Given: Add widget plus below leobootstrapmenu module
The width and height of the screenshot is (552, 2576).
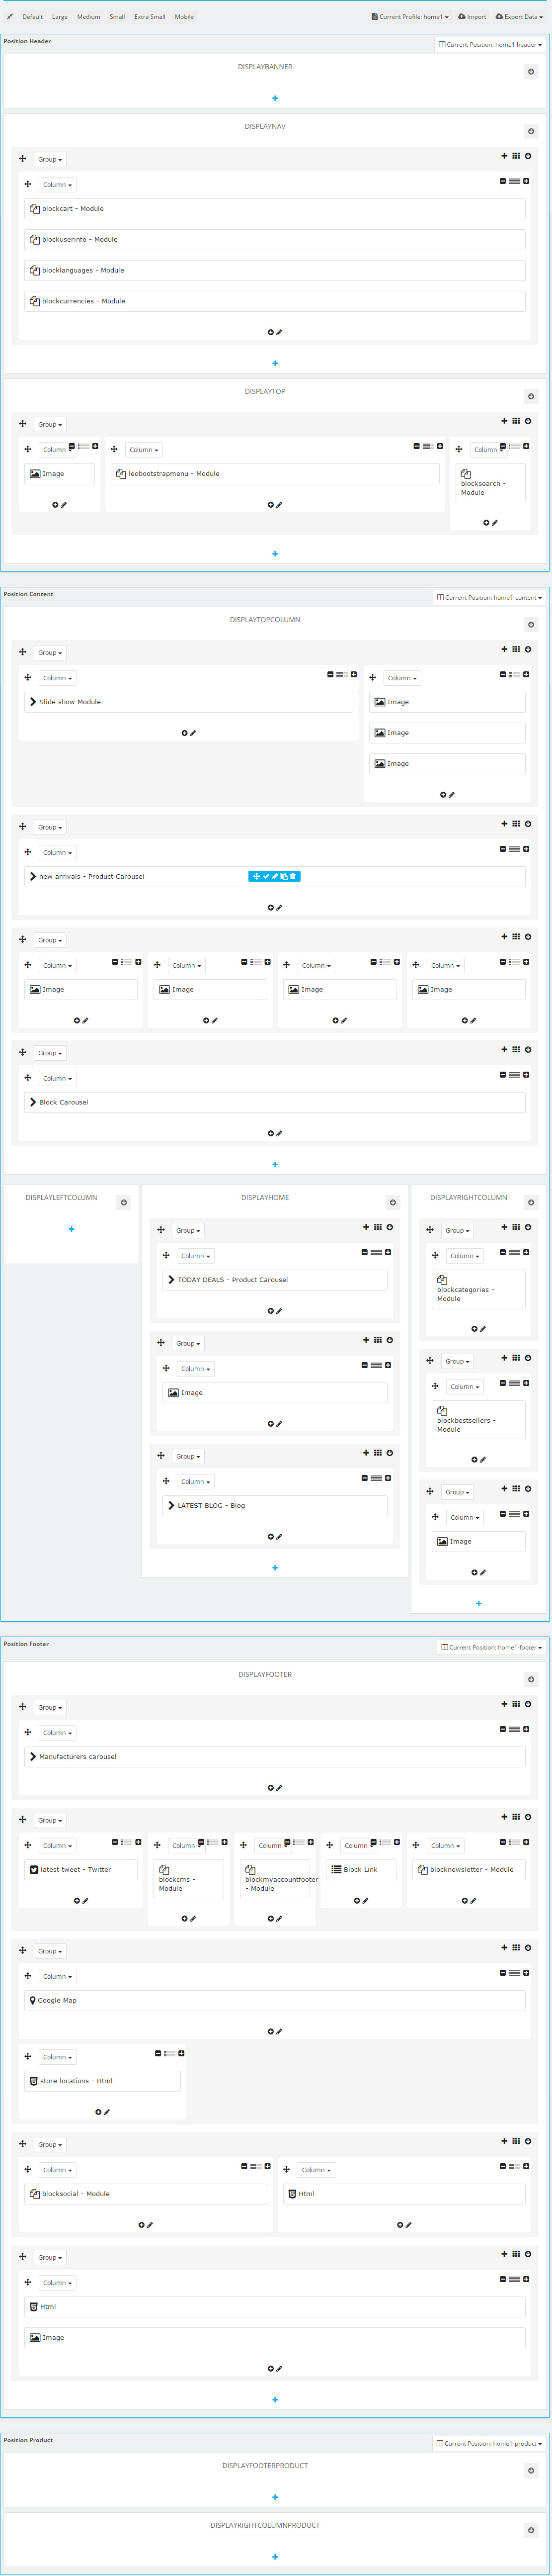Looking at the screenshot, I should 270,505.
